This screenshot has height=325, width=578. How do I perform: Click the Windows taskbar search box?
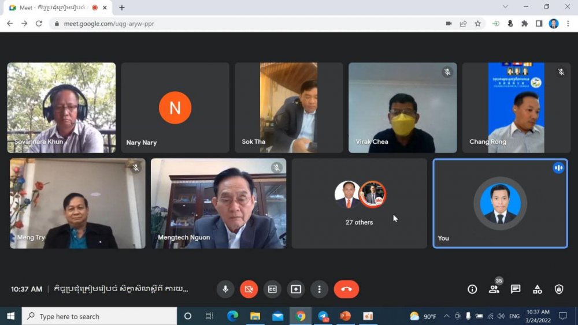[99, 316]
